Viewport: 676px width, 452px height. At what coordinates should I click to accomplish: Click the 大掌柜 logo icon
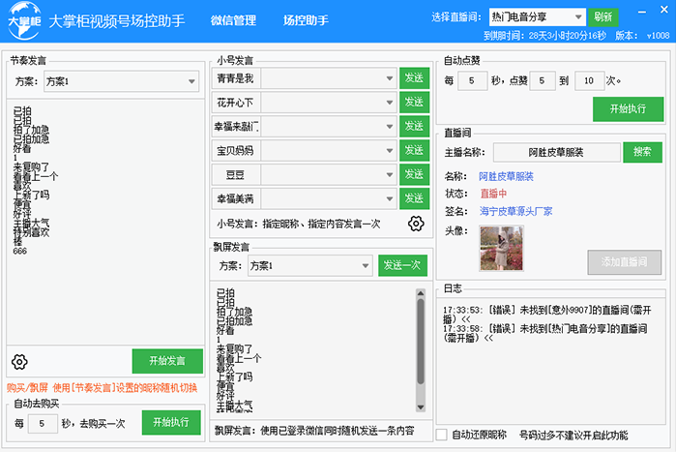point(24,19)
